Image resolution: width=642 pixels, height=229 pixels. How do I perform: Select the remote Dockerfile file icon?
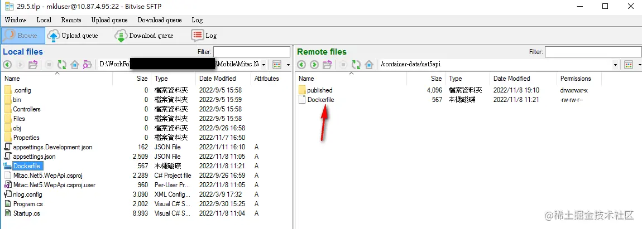302,99
